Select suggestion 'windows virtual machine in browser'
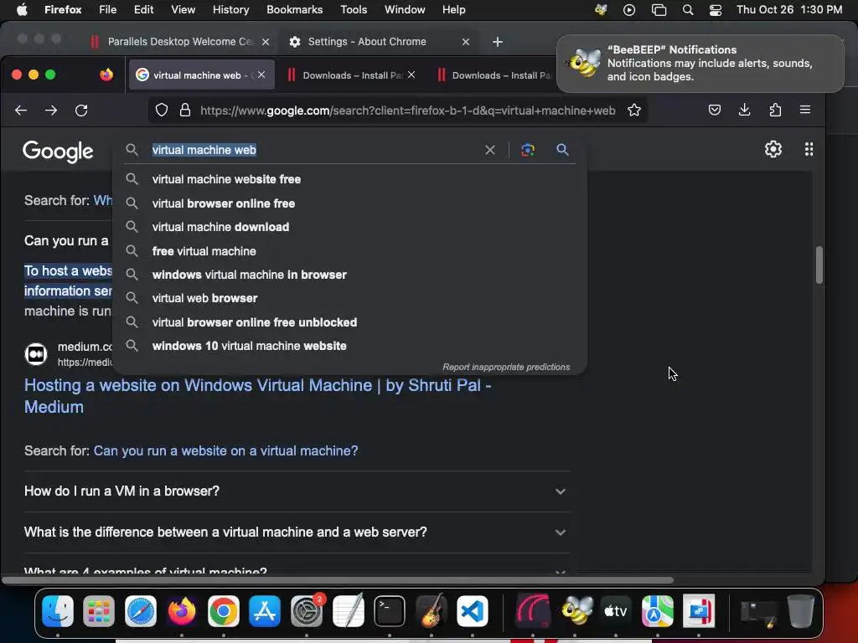Image resolution: width=858 pixels, height=643 pixels. point(349,275)
